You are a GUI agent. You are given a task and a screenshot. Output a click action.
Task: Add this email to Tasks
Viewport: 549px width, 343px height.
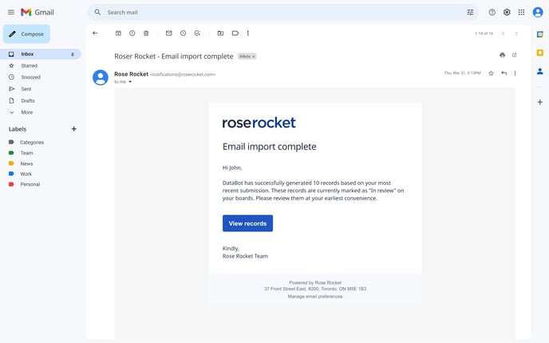(197, 34)
